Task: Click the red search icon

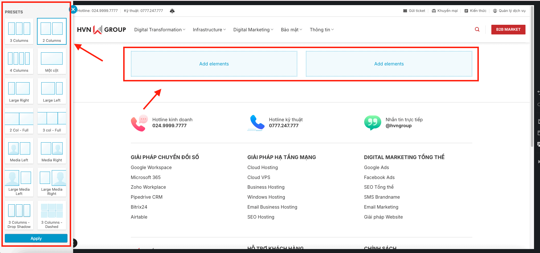Action: 477,29
